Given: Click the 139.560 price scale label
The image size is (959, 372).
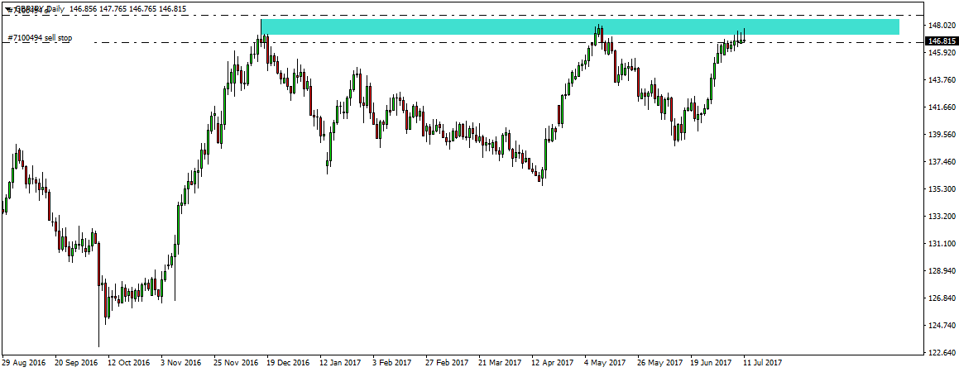Looking at the screenshot, I should (x=942, y=135).
